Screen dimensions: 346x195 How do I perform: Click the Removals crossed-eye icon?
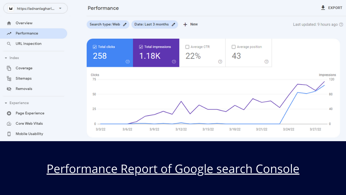point(9,89)
